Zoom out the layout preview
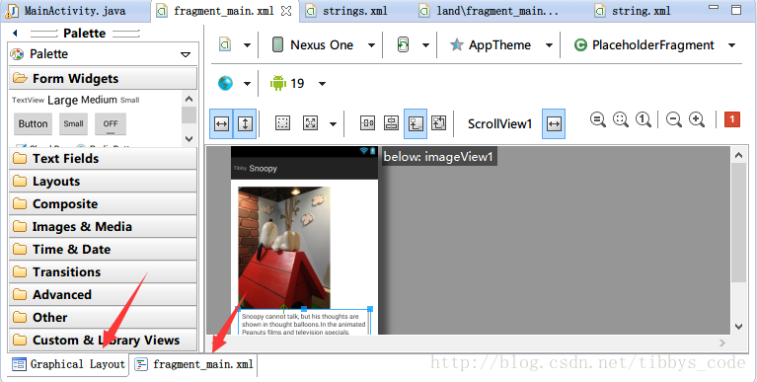 (x=673, y=119)
